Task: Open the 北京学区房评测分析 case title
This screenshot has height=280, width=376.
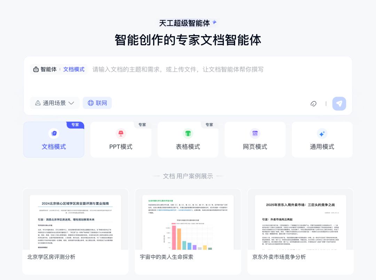Action: 51,257
